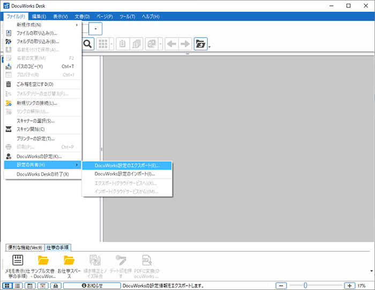Select 新規リンクの接続(L) menu item
This screenshot has width=375, height=290.
click(43, 103)
